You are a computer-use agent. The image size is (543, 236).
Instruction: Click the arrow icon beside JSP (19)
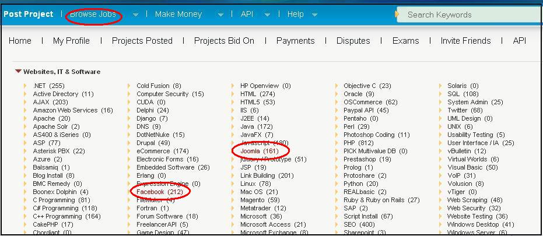pyautogui.click(x=233, y=167)
